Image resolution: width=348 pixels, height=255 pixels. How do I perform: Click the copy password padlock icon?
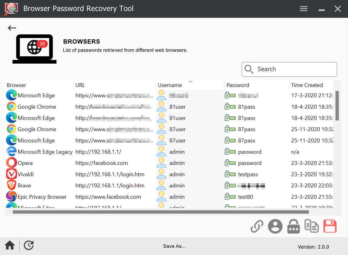pos(293,226)
